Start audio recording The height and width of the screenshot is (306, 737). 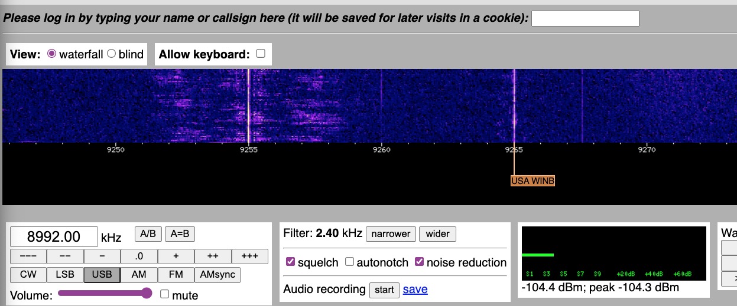(x=384, y=289)
